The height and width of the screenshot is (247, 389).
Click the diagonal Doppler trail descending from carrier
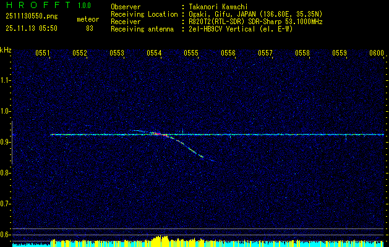[x=190, y=148]
